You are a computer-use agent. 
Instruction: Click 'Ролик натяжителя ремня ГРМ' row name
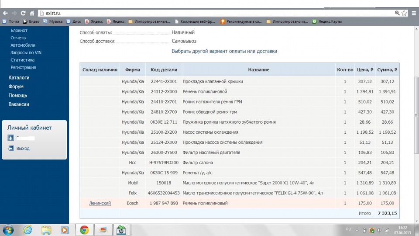212,102
